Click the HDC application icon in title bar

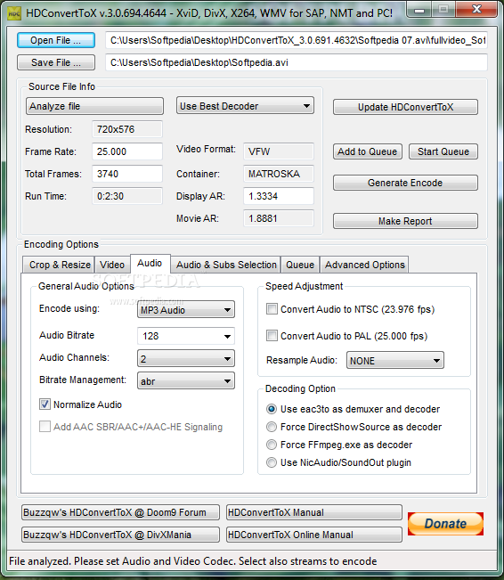tap(14, 14)
